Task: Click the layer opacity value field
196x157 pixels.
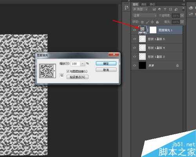Action: tap(176, 16)
